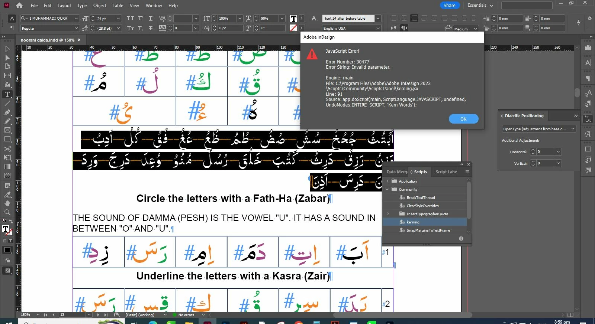Select the Eyedropper tool
The width and height of the screenshot is (595, 324).
[x=7, y=194]
